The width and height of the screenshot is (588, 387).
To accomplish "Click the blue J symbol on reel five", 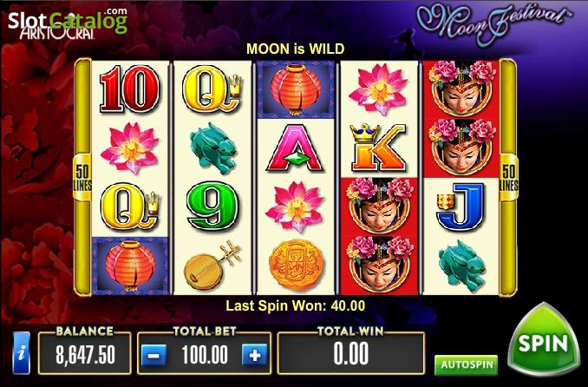I will [x=461, y=206].
